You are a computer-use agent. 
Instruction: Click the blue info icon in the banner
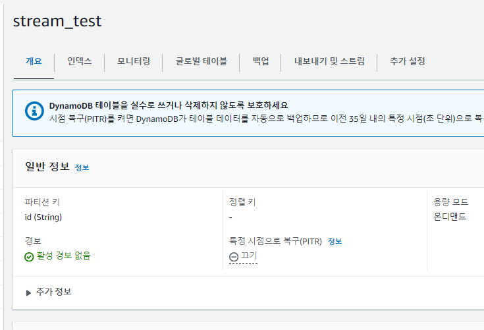pos(34,111)
